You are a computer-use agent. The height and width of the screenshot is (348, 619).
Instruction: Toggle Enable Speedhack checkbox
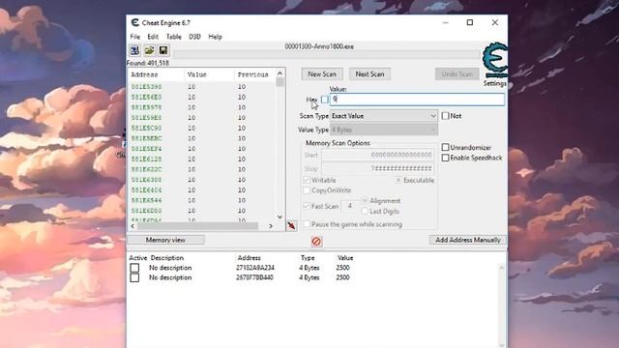(445, 158)
